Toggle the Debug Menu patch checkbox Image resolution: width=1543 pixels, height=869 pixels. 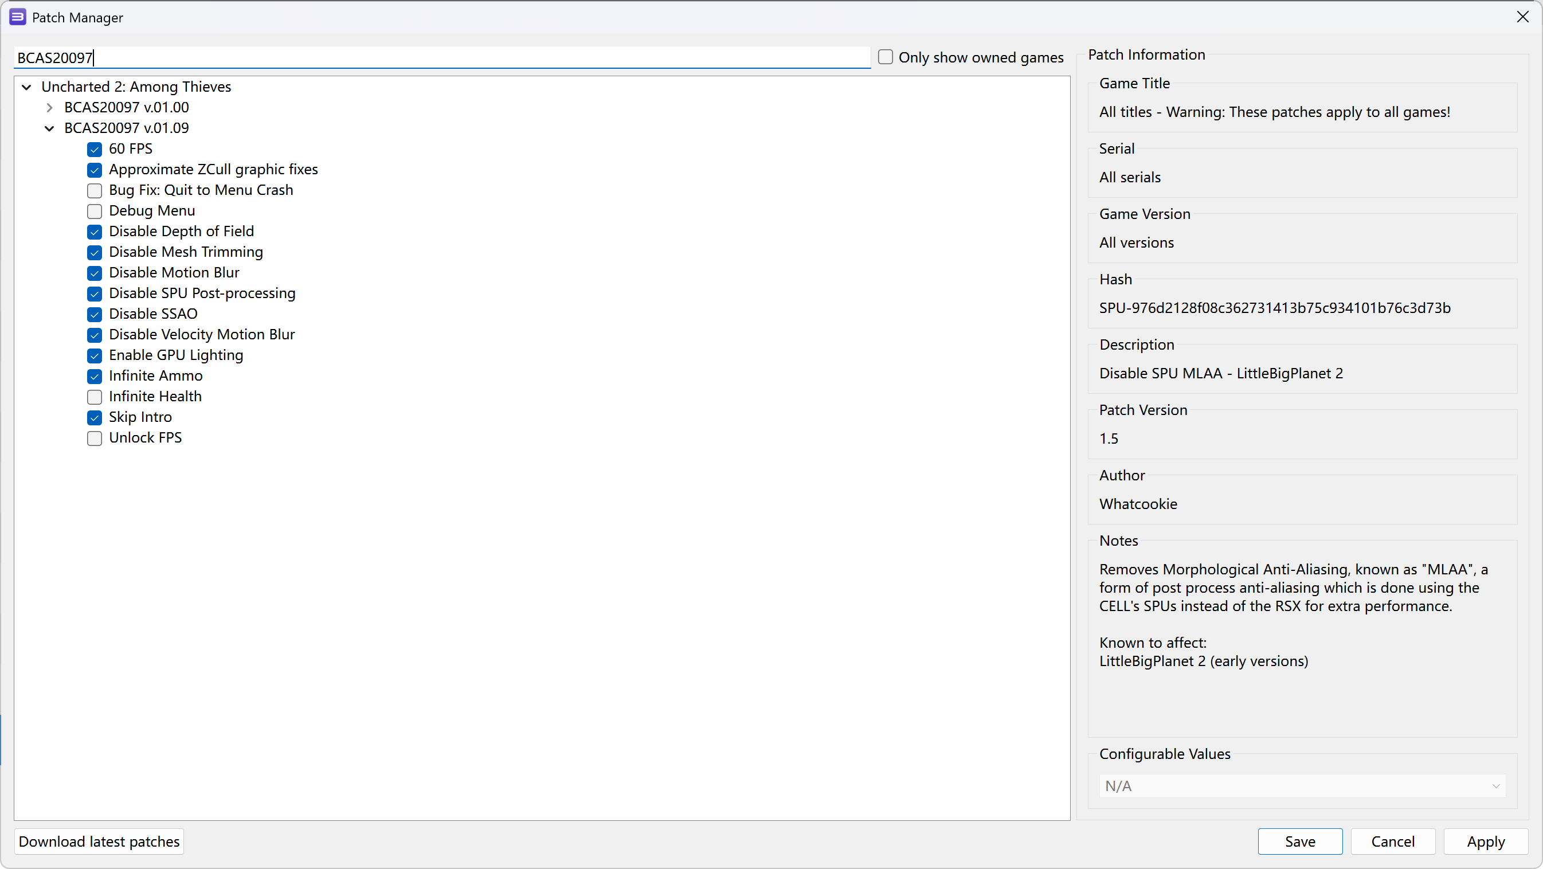pos(95,210)
